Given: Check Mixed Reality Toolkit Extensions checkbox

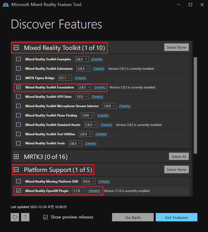Looking at the screenshot, I should 18,68.
